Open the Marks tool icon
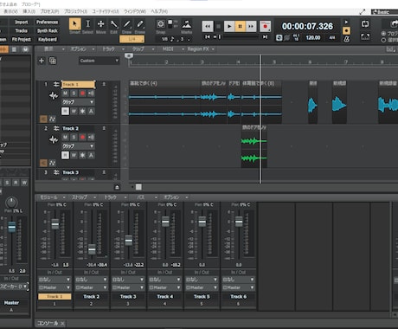Image resolution: width=398 pixels, height=329 pixels. click(x=187, y=23)
